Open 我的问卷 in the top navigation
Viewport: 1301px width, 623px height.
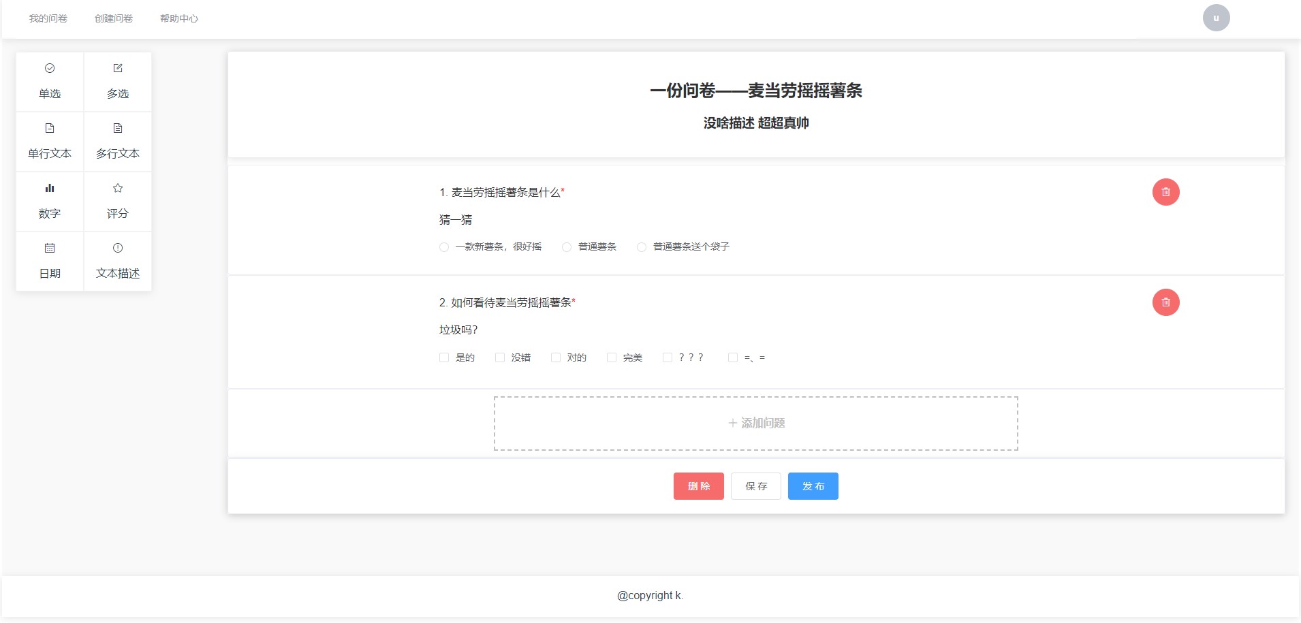pyautogui.click(x=48, y=18)
